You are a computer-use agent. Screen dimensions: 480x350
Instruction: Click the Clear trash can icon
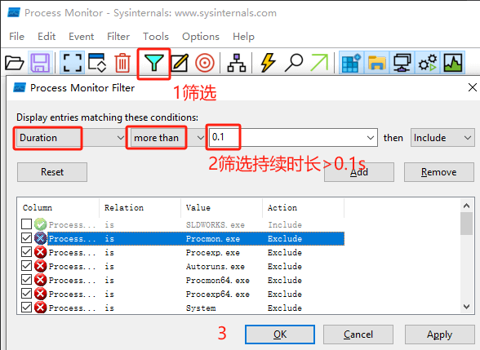pos(122,63)
